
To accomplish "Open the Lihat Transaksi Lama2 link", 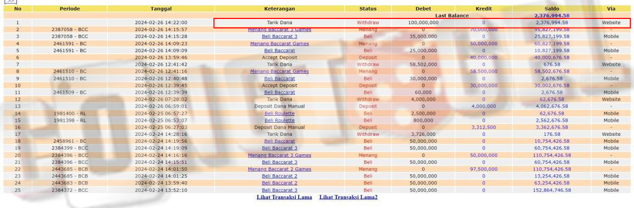I will pyautogui.click(x=349, y=197).
